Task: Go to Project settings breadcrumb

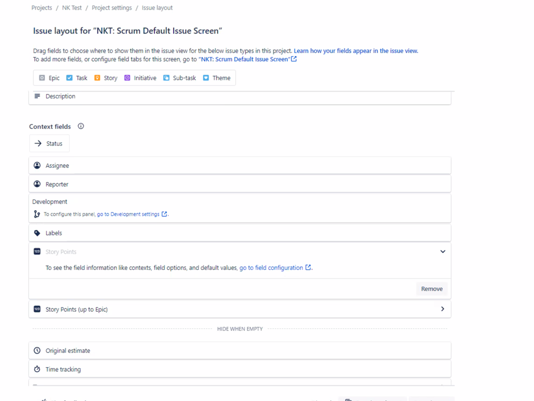Action: click(112, 8)
